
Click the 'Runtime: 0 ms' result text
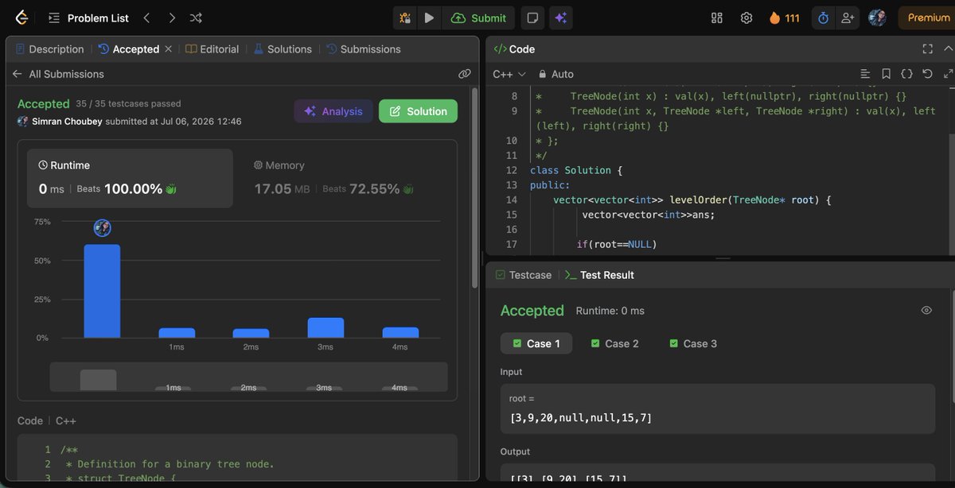[610, 311]
